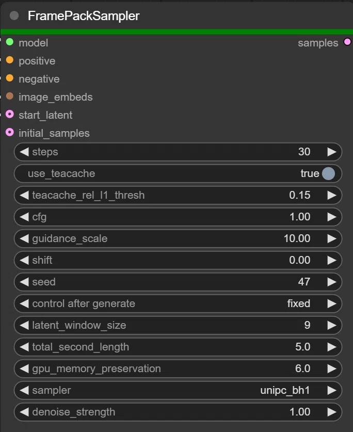The height and width of the screenshot is (432, 353).
Task: Decrease denoise_strength with the left arrow
Action: [24, 412]
